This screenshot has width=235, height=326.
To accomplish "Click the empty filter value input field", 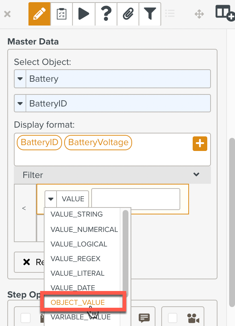I will (x=135, y=199).
